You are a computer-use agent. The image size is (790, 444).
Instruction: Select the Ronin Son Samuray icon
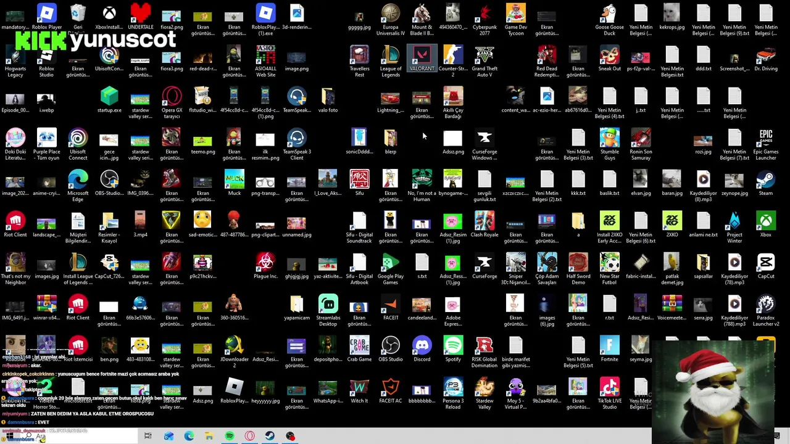click(x=641, y=144)
